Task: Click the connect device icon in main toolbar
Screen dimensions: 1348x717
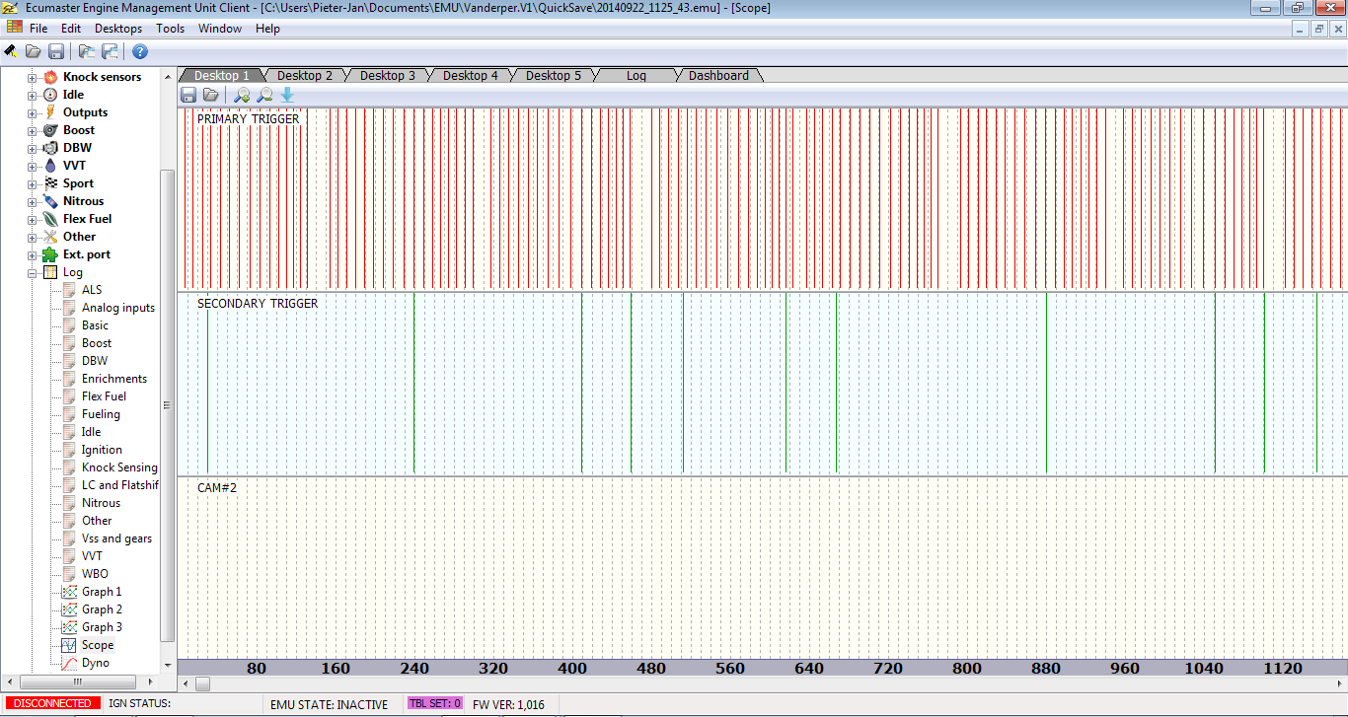Action: [x=11, y=51]
